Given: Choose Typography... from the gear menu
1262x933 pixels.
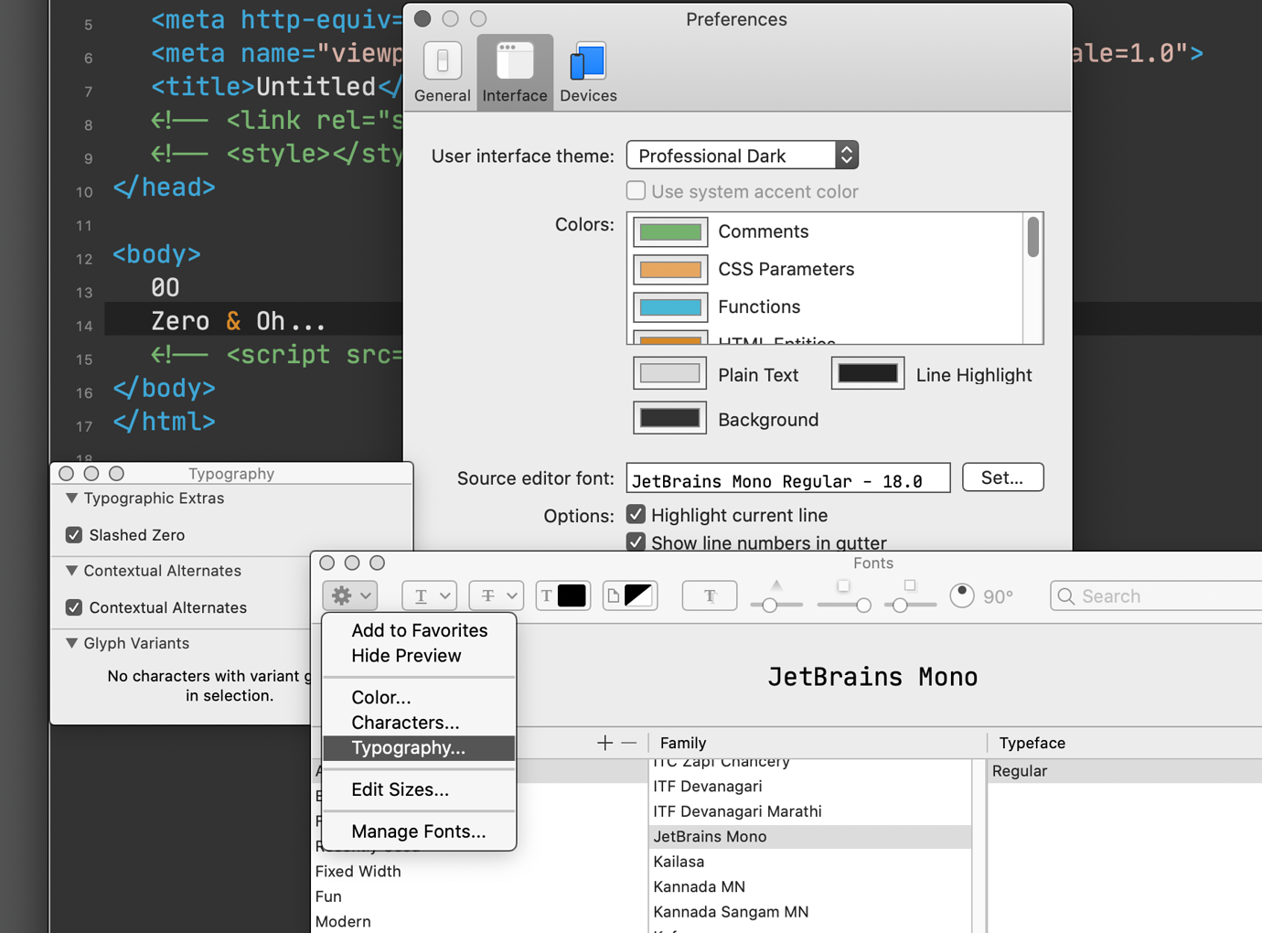Looking at the screenshot, I should (x=419, y=748).
